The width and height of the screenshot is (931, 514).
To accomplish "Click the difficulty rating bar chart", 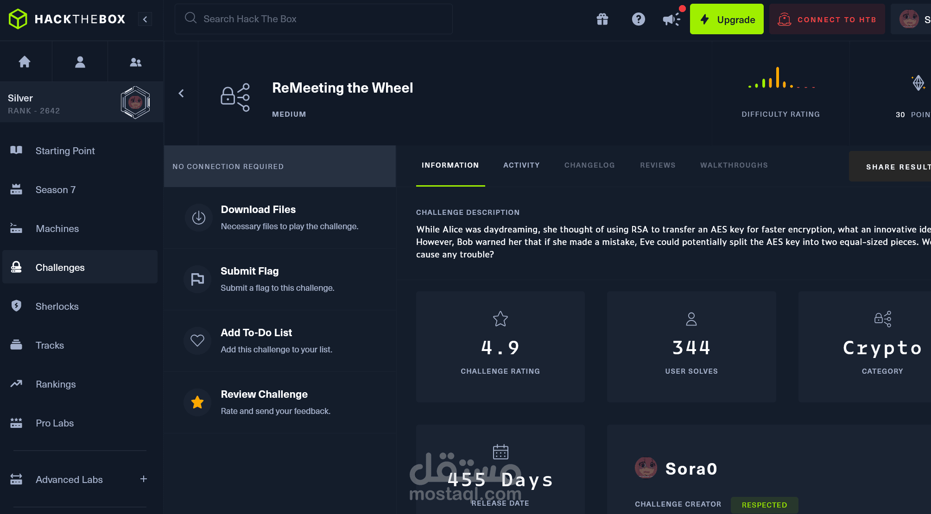I will [781, 77].
